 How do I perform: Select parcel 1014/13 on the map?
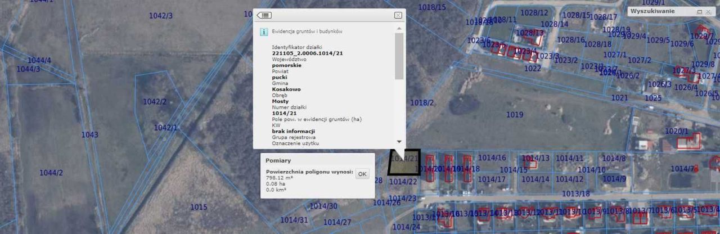tap(535, 158)
